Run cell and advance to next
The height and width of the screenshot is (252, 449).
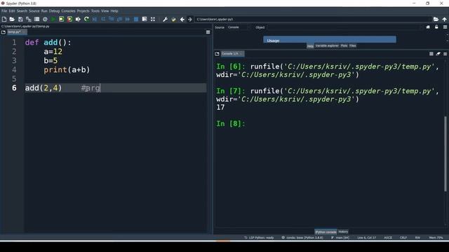coord(69,19)
